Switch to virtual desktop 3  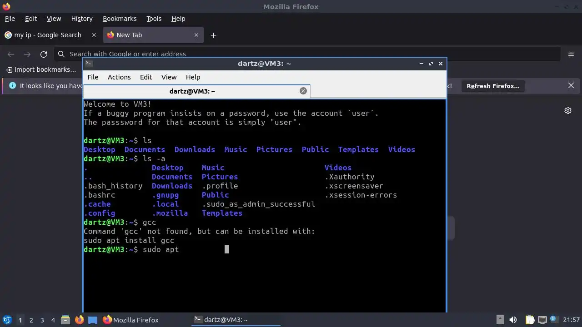click(42, 320)
